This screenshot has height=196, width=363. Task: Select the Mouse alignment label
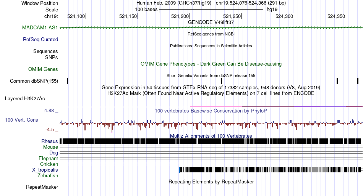pyautogui.click(x=50, y=147)
